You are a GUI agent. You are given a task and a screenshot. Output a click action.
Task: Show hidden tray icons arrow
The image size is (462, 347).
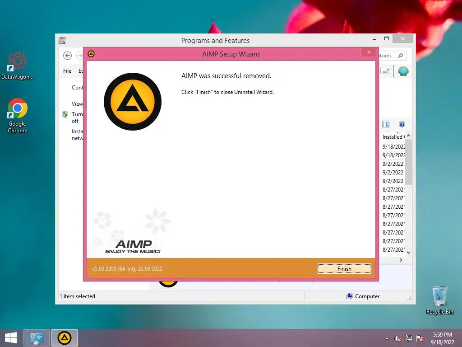pyautogui.click(x=387, y=338)
